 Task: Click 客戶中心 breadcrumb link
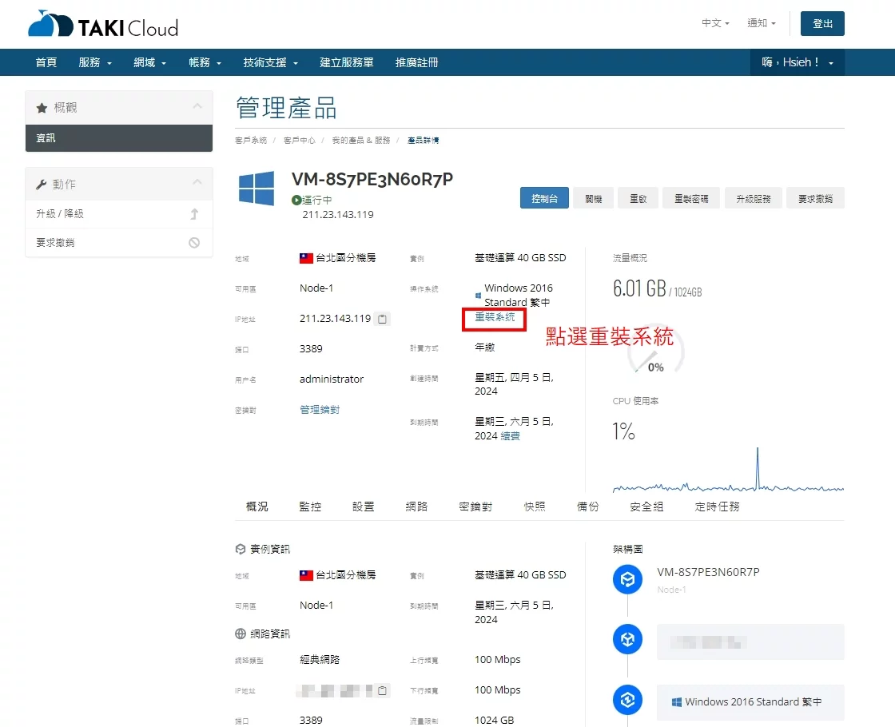tap(299, 141)
